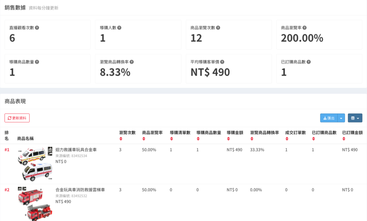This screenshot has height=221, width=367.
Task: Click help icon beside 瀏覽商品轉換率 card
Action: click(x=132, y=62)
